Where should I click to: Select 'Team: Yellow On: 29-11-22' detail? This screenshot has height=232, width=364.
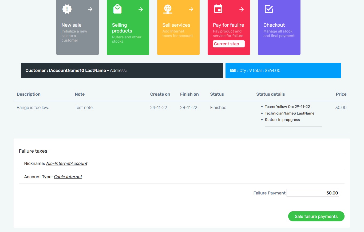[287, 107]
